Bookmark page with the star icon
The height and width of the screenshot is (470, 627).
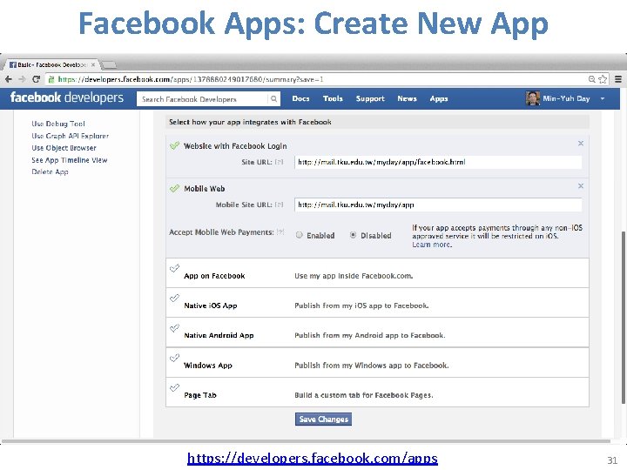(603, 79)
